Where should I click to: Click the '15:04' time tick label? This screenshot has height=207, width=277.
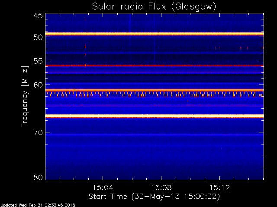(103, 188)
